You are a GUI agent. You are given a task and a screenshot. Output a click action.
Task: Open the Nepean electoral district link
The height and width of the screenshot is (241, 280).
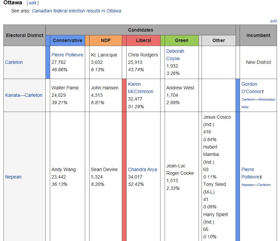coord(13,177)
